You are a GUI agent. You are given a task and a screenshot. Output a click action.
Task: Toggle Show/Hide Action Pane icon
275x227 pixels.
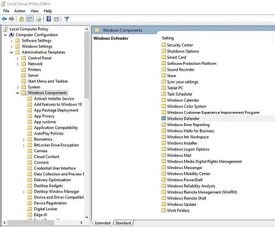coord(56,19)
